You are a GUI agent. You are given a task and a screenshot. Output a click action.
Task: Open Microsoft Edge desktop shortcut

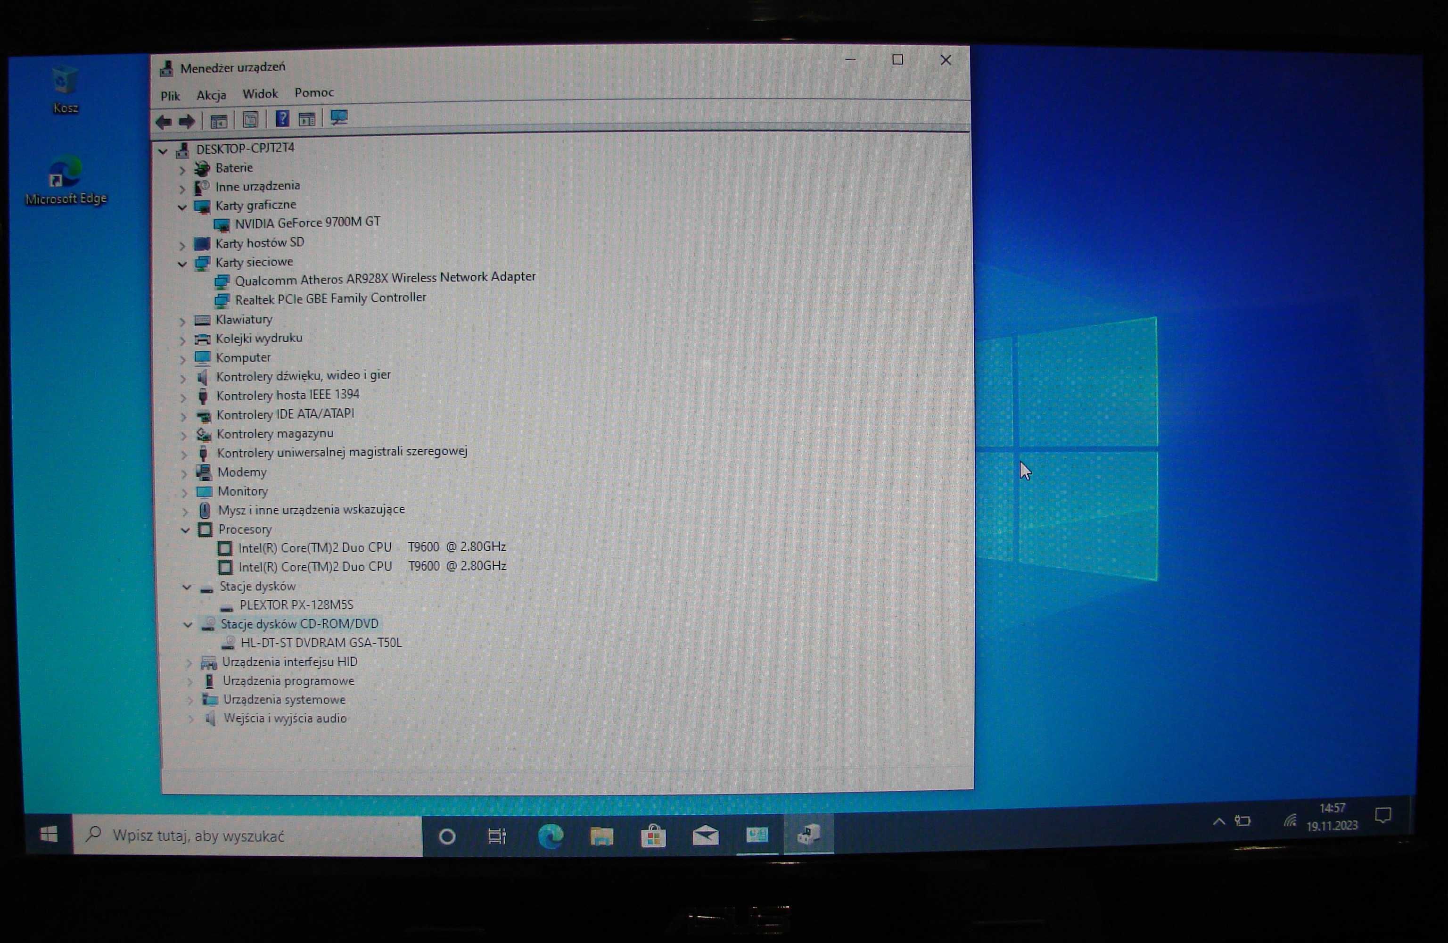[x=66, y=180]
